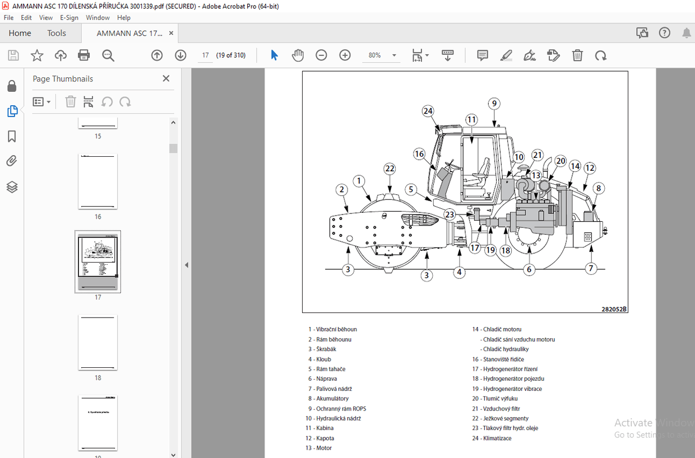695x458 pixels.
Task: Expand the page fit options dropdown
Action: point(420,55)
